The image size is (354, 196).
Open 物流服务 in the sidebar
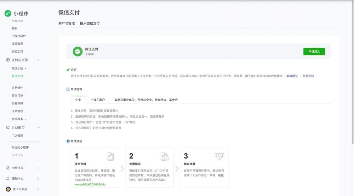pos(17,119)
